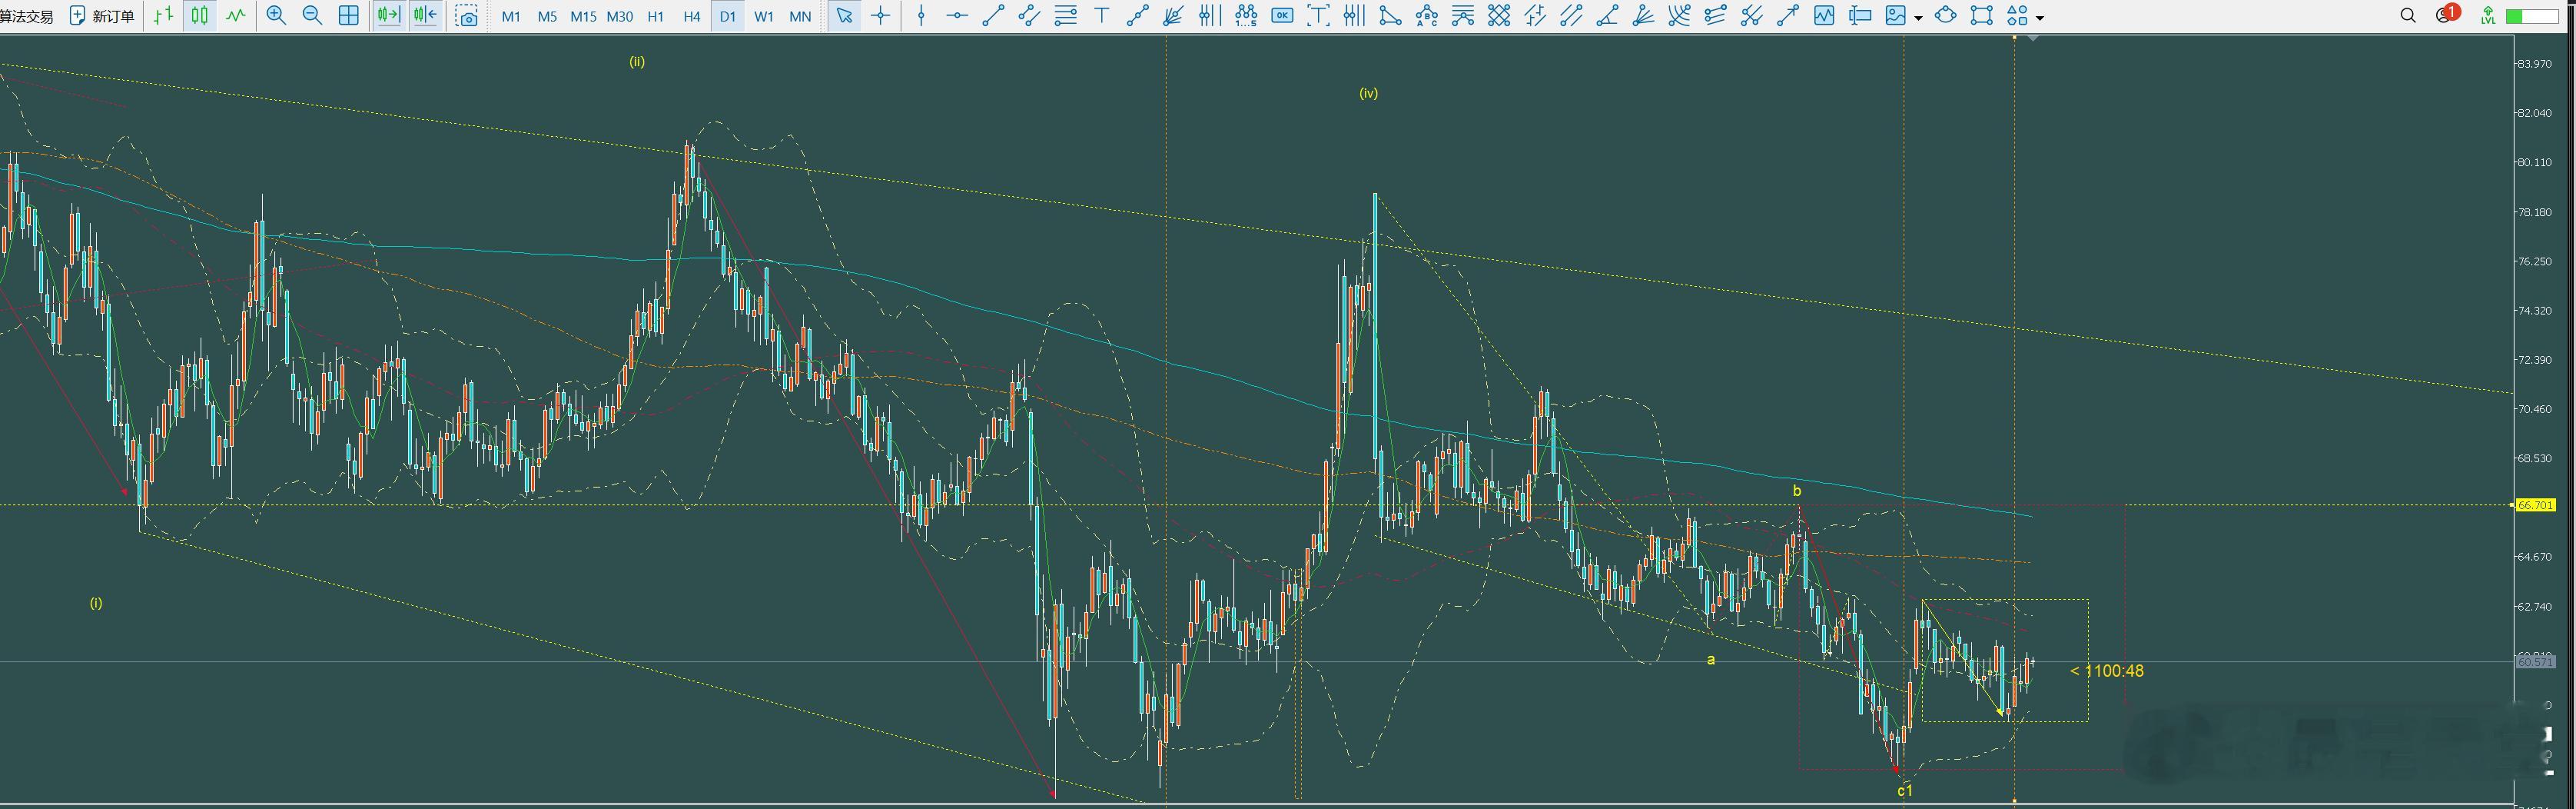Insert a bitmap image object
Image resolution: width=2576 pixels, height=809 pixels.
click(x=1895, y=16)
